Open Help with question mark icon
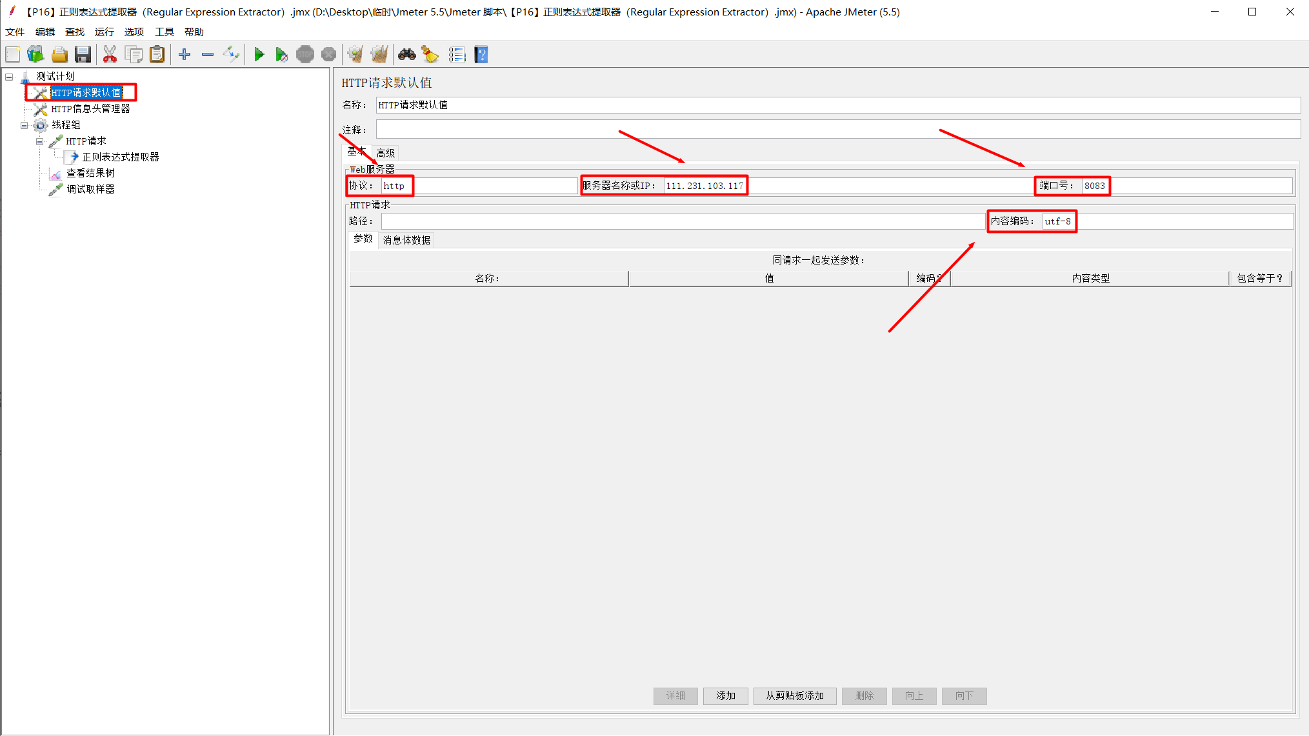This screenshot has width=1309, height=736. tap(481, 55)
